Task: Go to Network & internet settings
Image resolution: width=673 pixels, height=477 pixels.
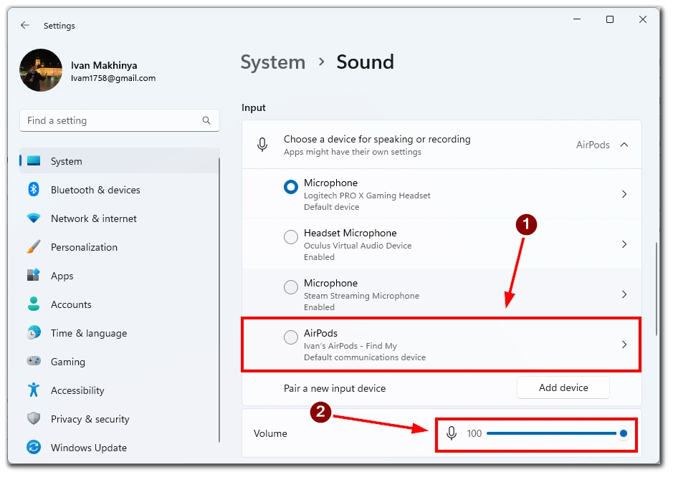Action: tap(94, 218)
